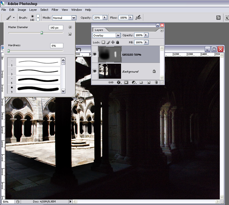Click the link layers chain icon
The image size is (229, 205).
111,82
